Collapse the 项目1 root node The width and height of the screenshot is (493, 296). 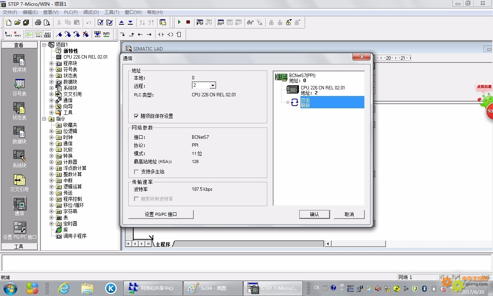[44, 45]
